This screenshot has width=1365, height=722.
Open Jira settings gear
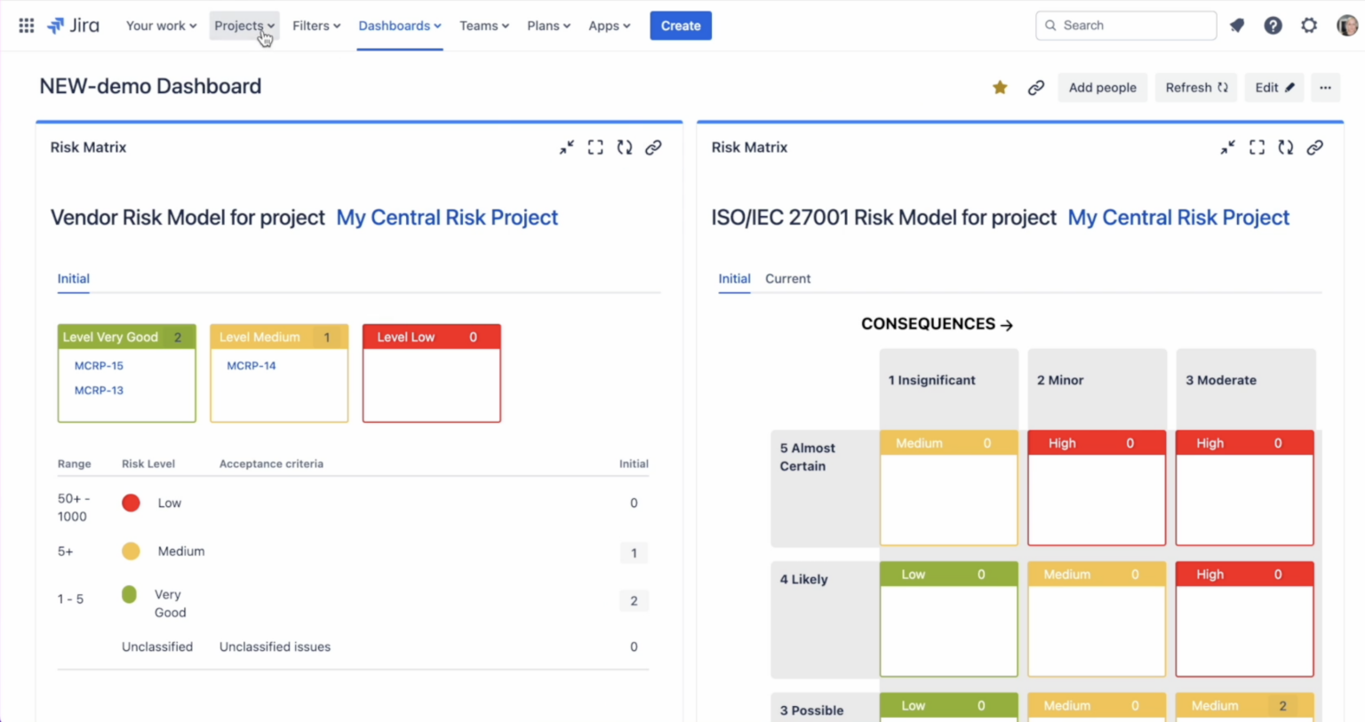coord(1309,25)
